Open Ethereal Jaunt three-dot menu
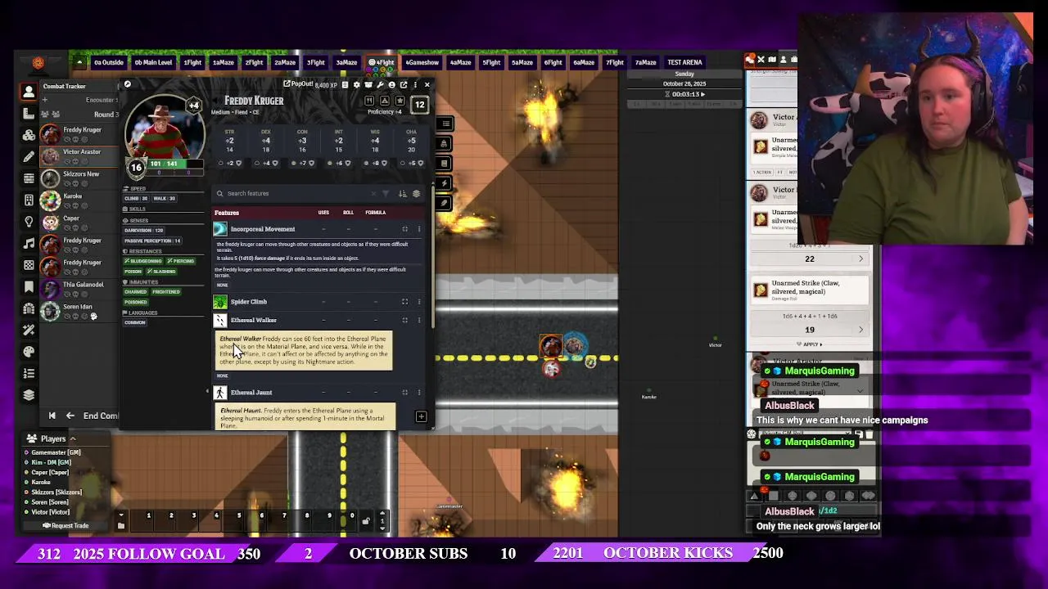1048x589 pixels. tap(419, 393)
